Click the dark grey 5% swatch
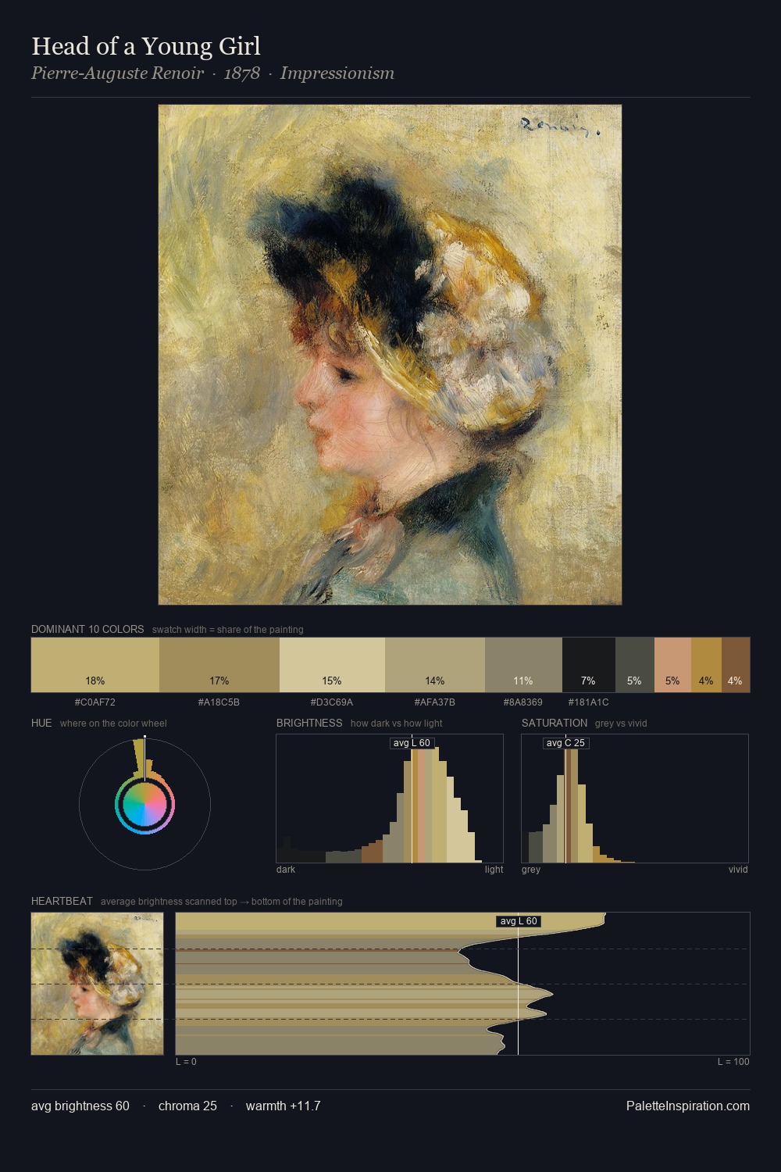781x1172 pixels. 634,665
